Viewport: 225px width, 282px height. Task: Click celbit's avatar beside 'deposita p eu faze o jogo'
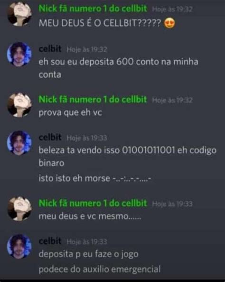coord(19,247)
